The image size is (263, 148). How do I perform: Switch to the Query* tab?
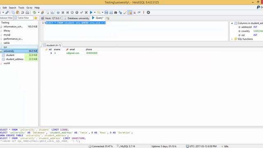point(98,18)
